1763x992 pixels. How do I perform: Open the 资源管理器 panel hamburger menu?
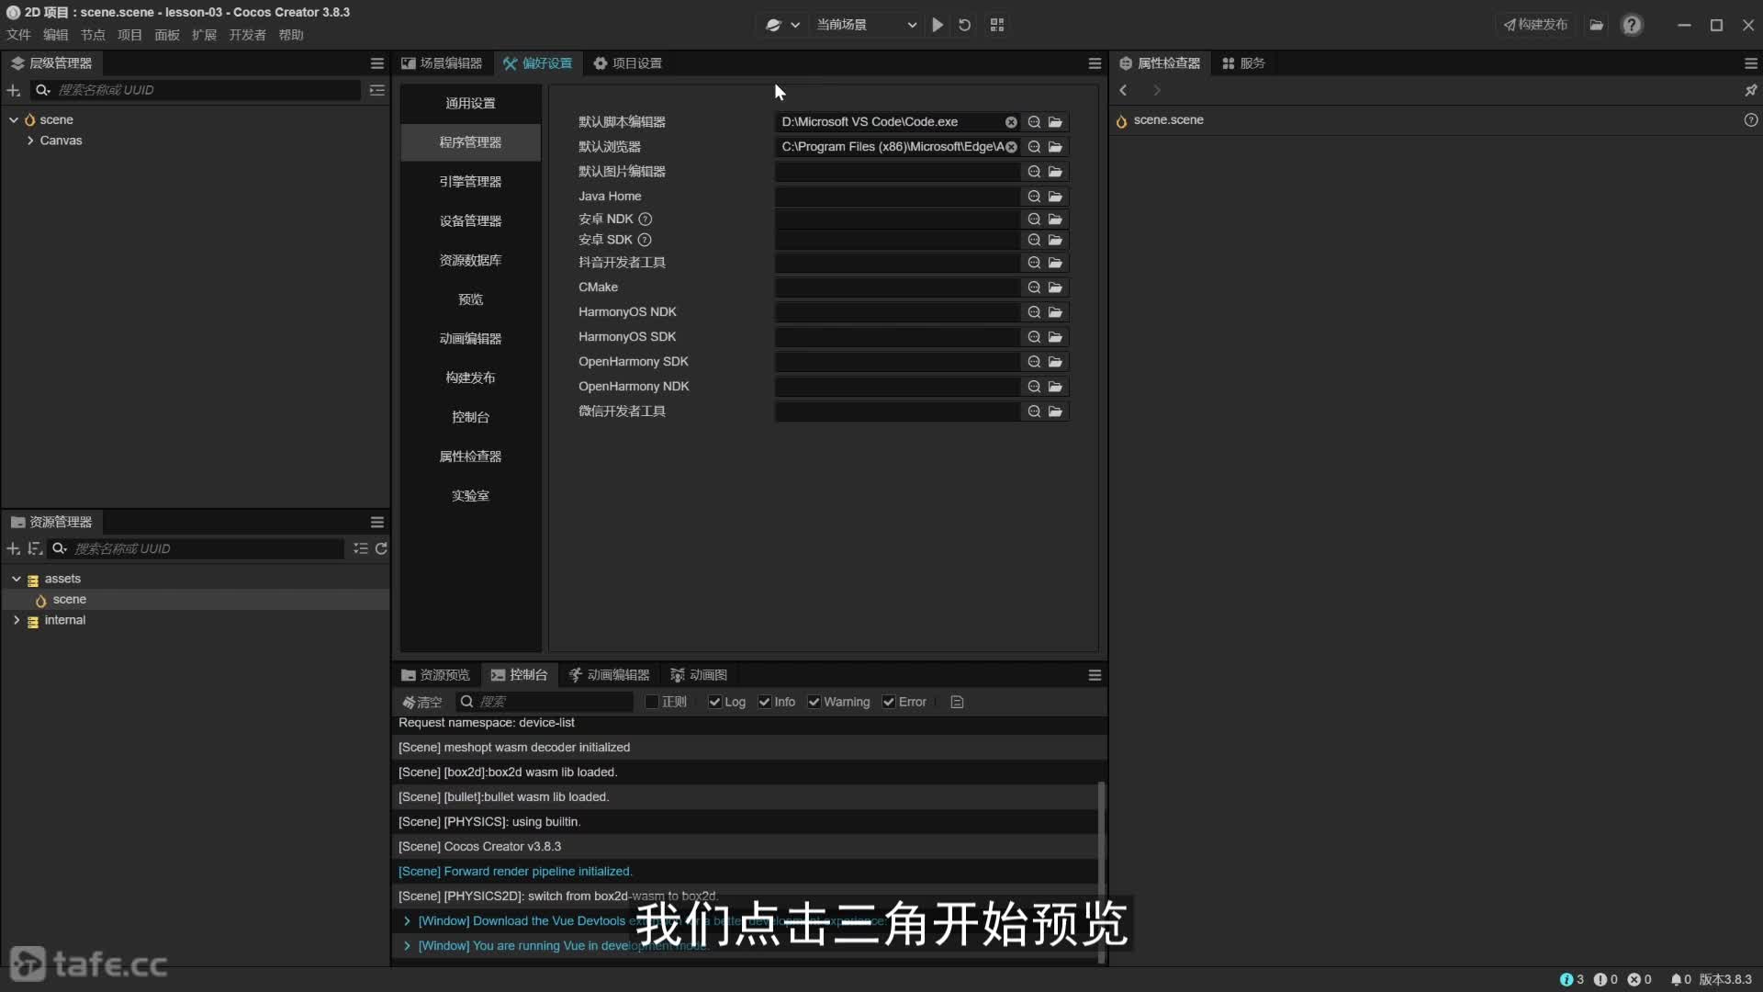(376, 522)
